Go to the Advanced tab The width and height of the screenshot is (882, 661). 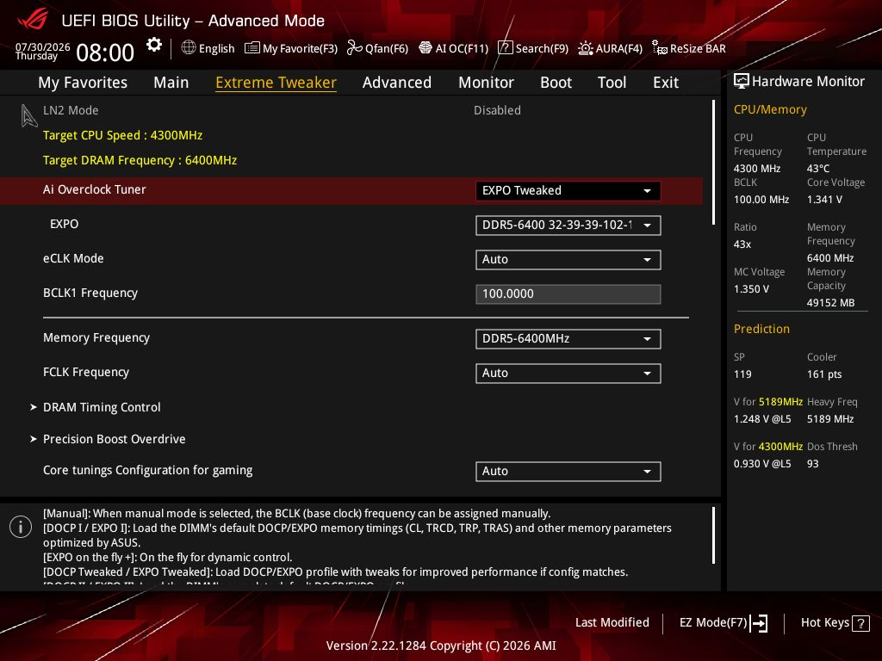(x=397, y=83)
